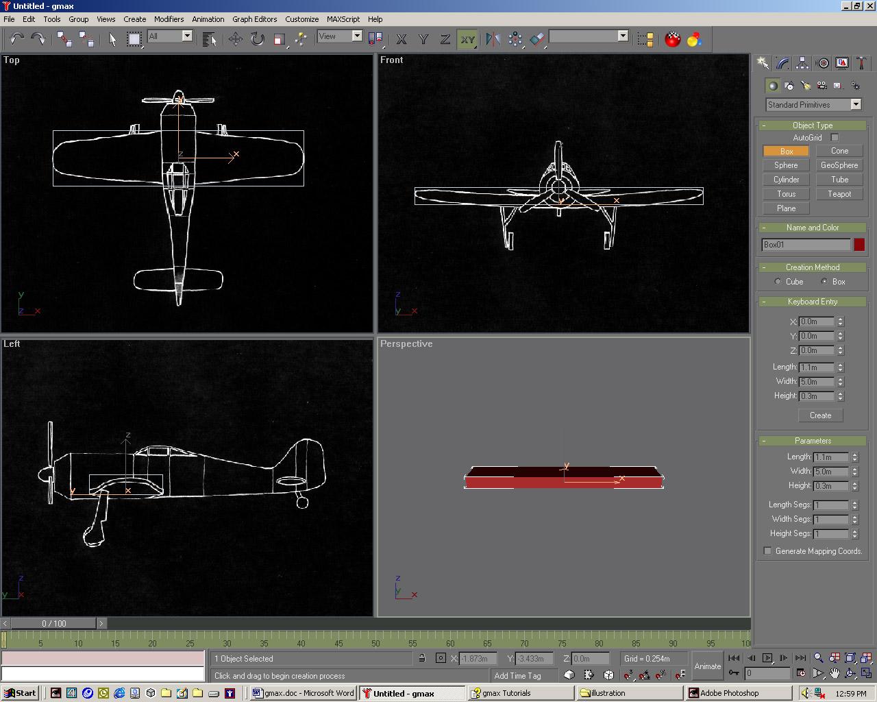Check Generate Mapping Coords option
The width and height of the screenshot is (877, 702).
(x=767, y=551)
